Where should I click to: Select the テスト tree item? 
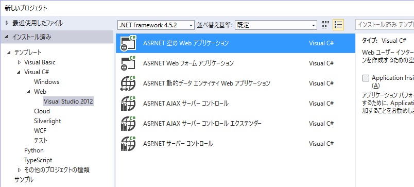click(41, 141)
